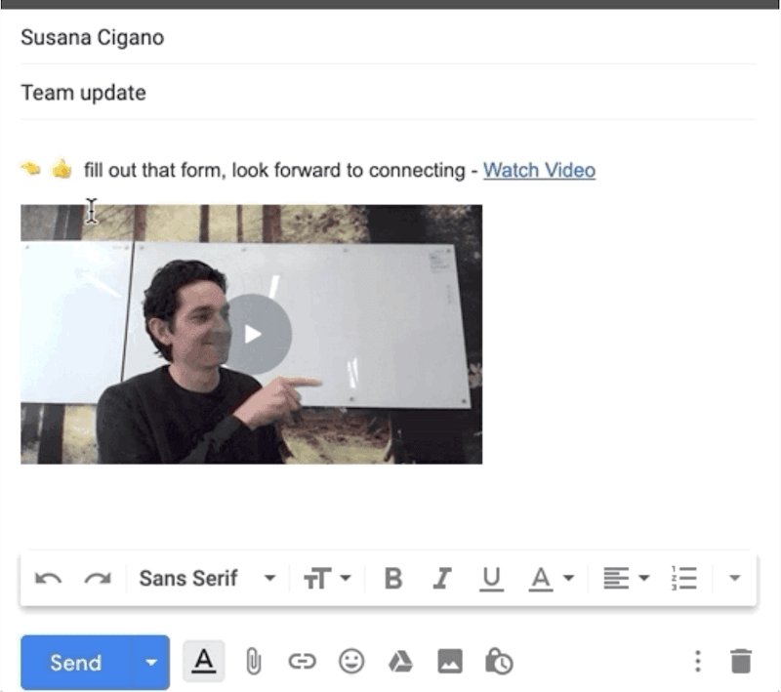
Task: Click the Redo arrow icon
Action: [x=97, y=579]
